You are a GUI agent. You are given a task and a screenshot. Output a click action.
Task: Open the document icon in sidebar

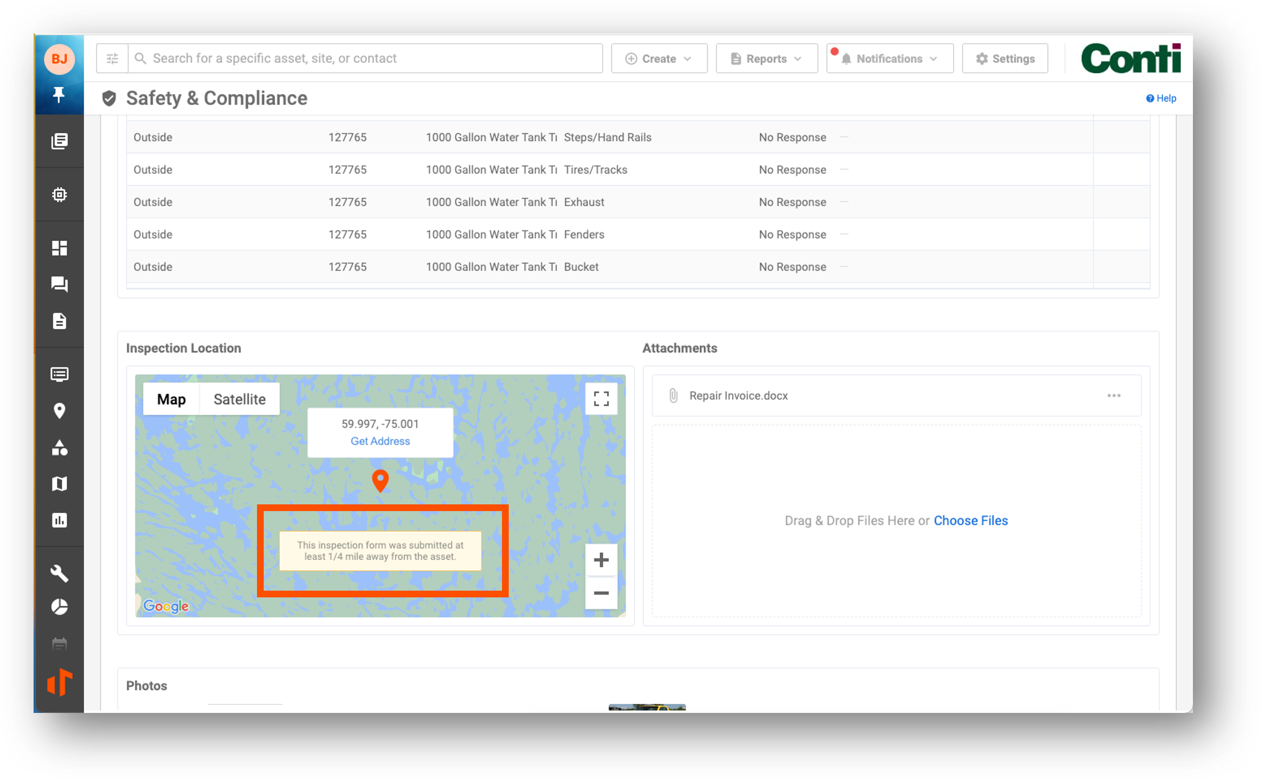59,321
